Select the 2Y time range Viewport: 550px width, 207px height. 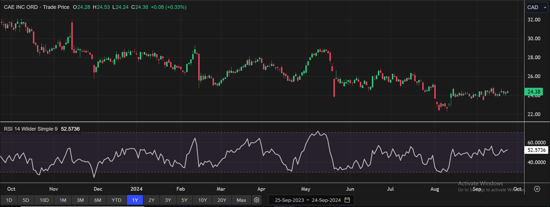(152, 200)
